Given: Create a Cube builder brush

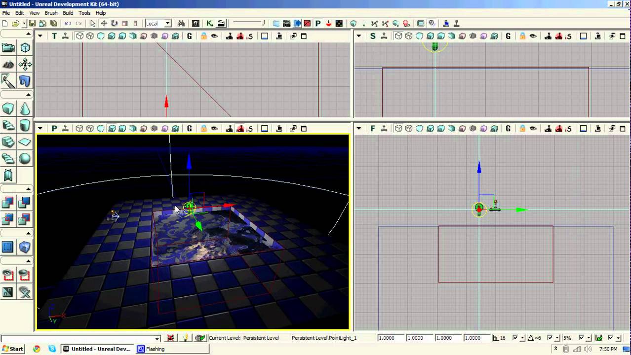Looking at the screenshot, I should [8, 108].
